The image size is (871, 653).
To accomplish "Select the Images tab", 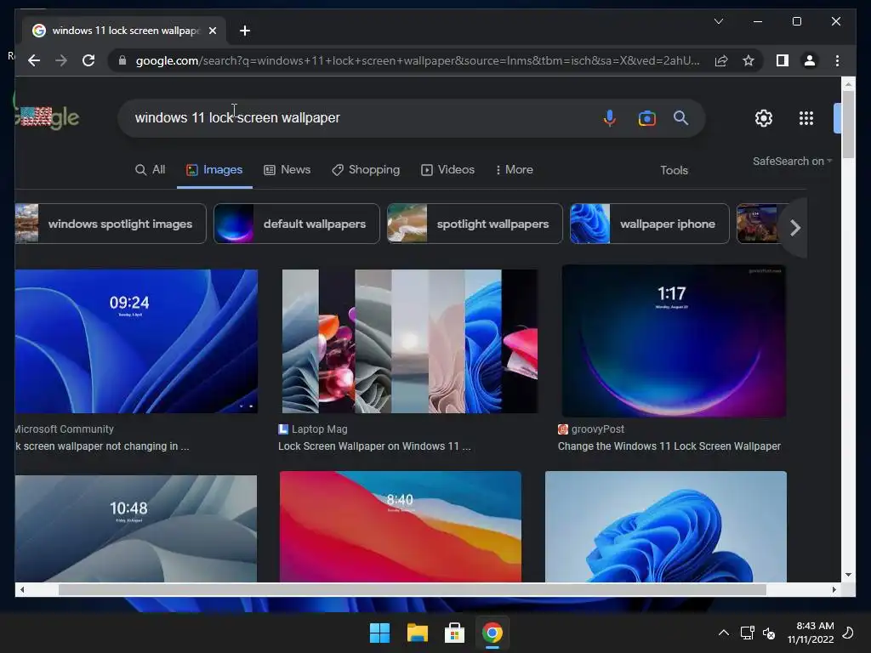I will pyautogui.click(x=214, y=169).
